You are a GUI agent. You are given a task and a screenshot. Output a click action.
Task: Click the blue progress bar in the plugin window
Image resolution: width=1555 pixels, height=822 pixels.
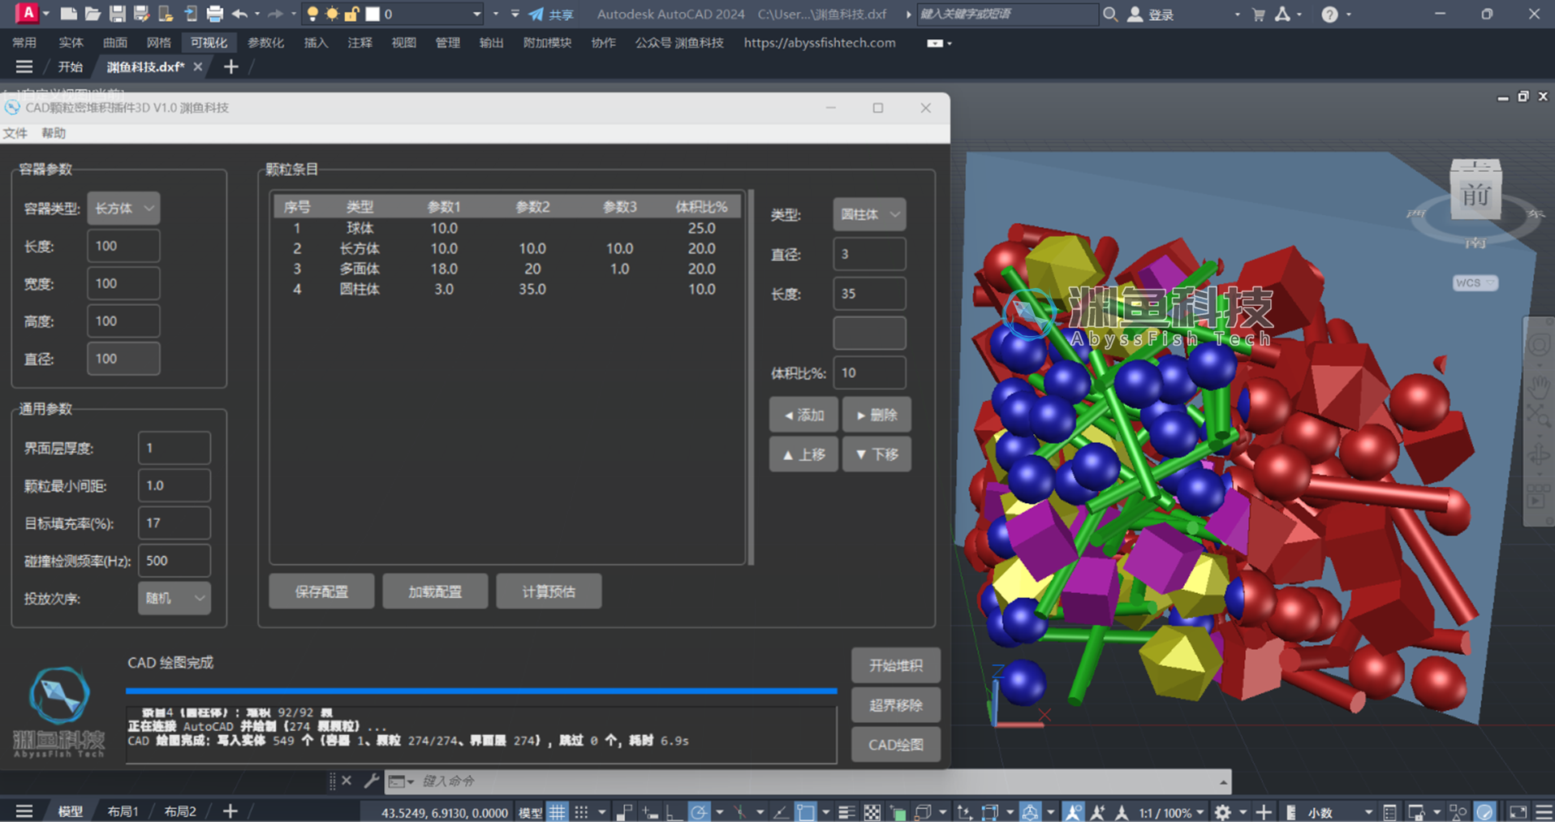tap(481, 691)
